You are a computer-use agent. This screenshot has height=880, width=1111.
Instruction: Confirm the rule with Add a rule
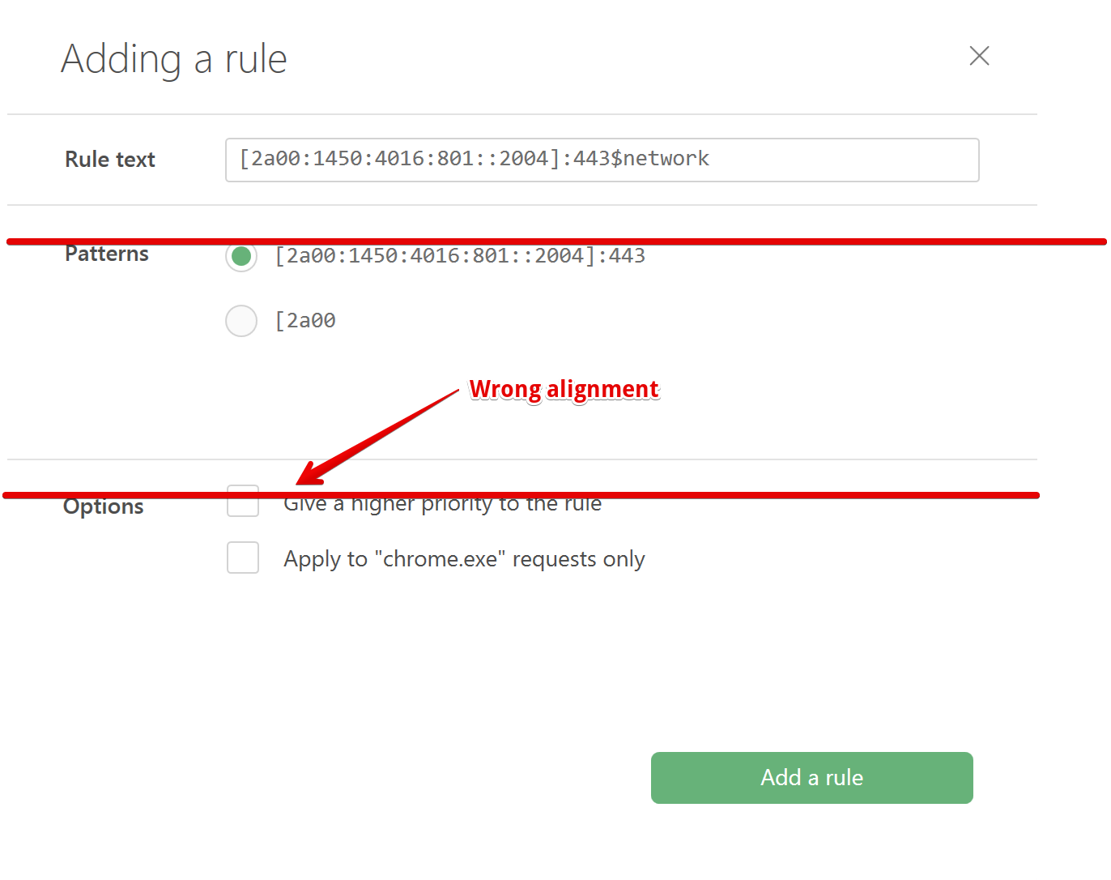click(x=811, y=777)
